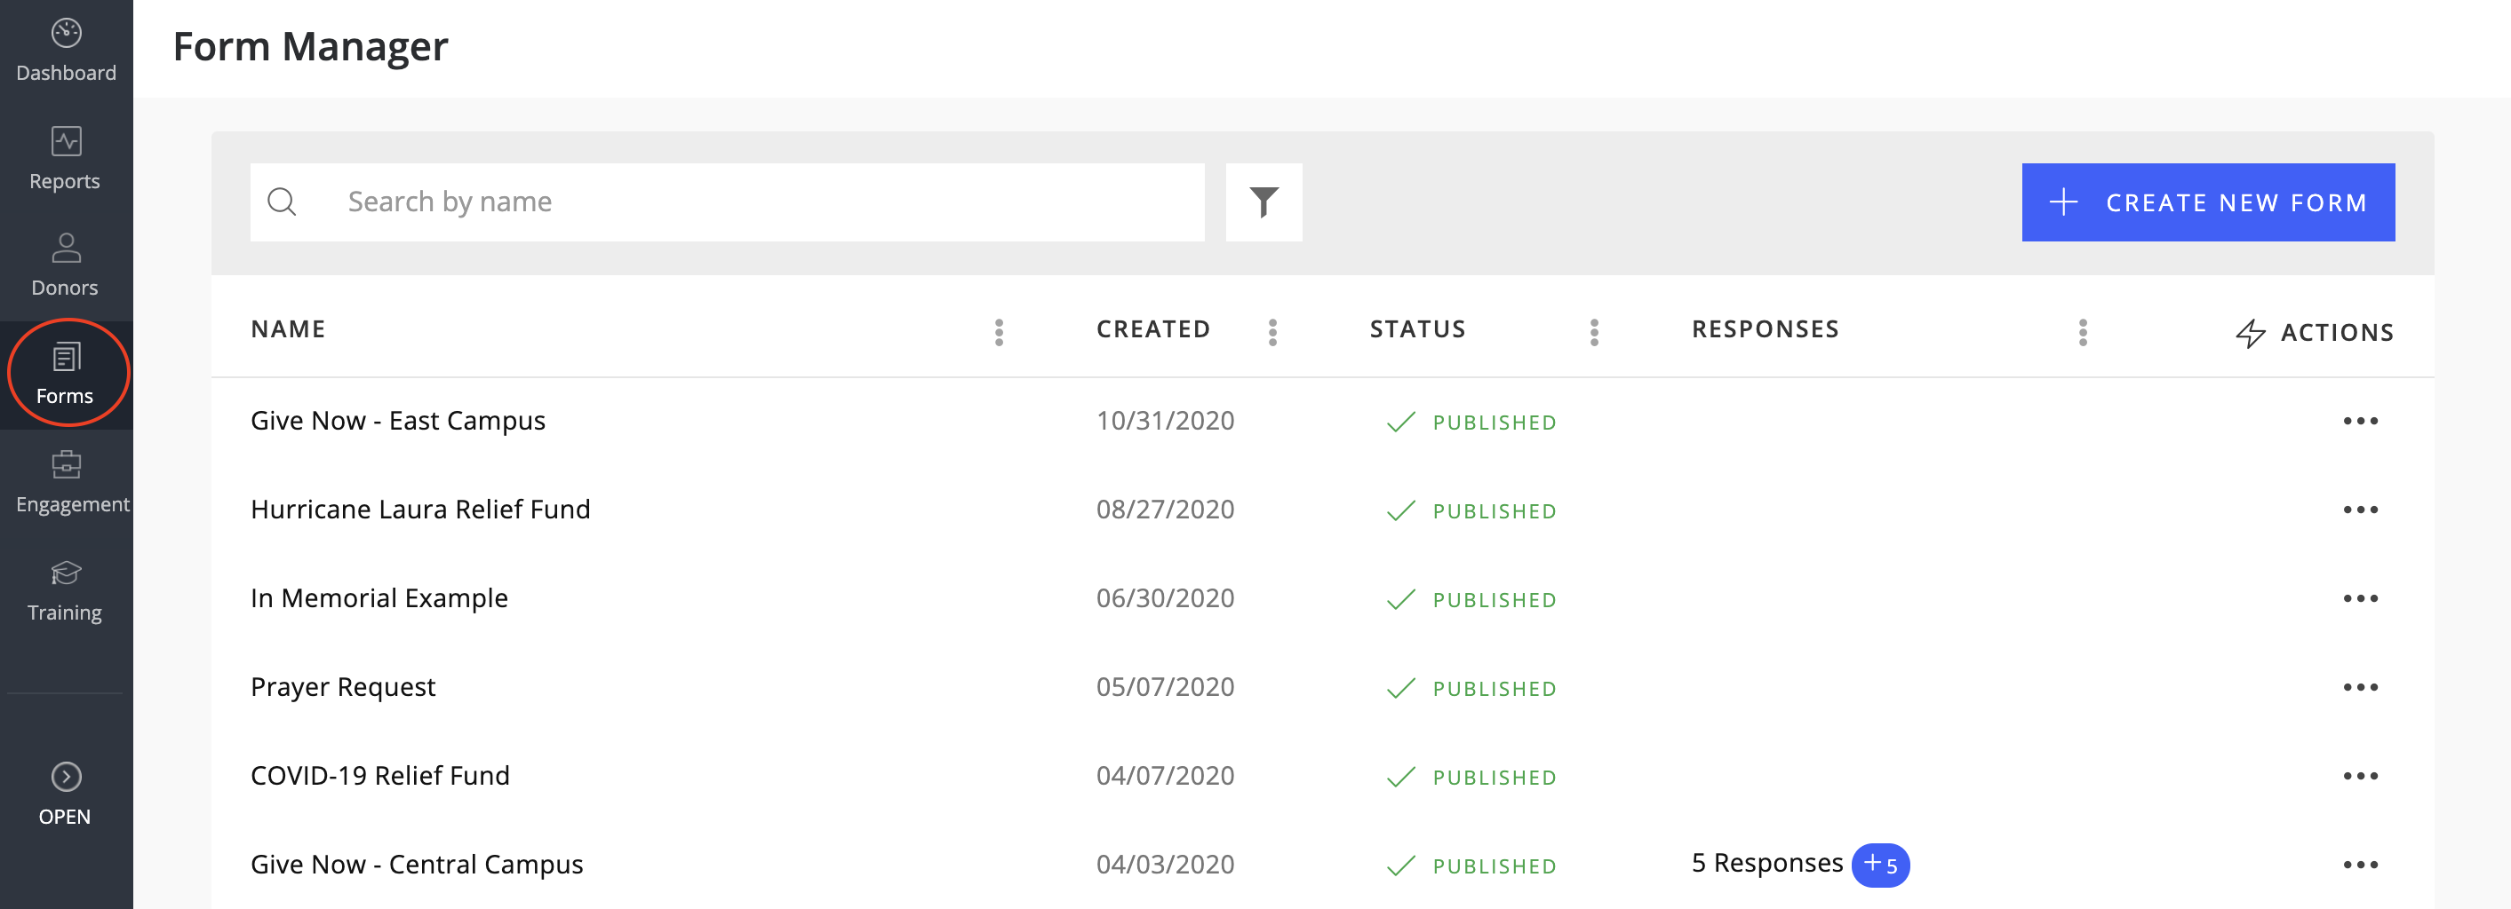Click the search magnifier icon
Screen dimensions: 2511x909
click(282, 202)
